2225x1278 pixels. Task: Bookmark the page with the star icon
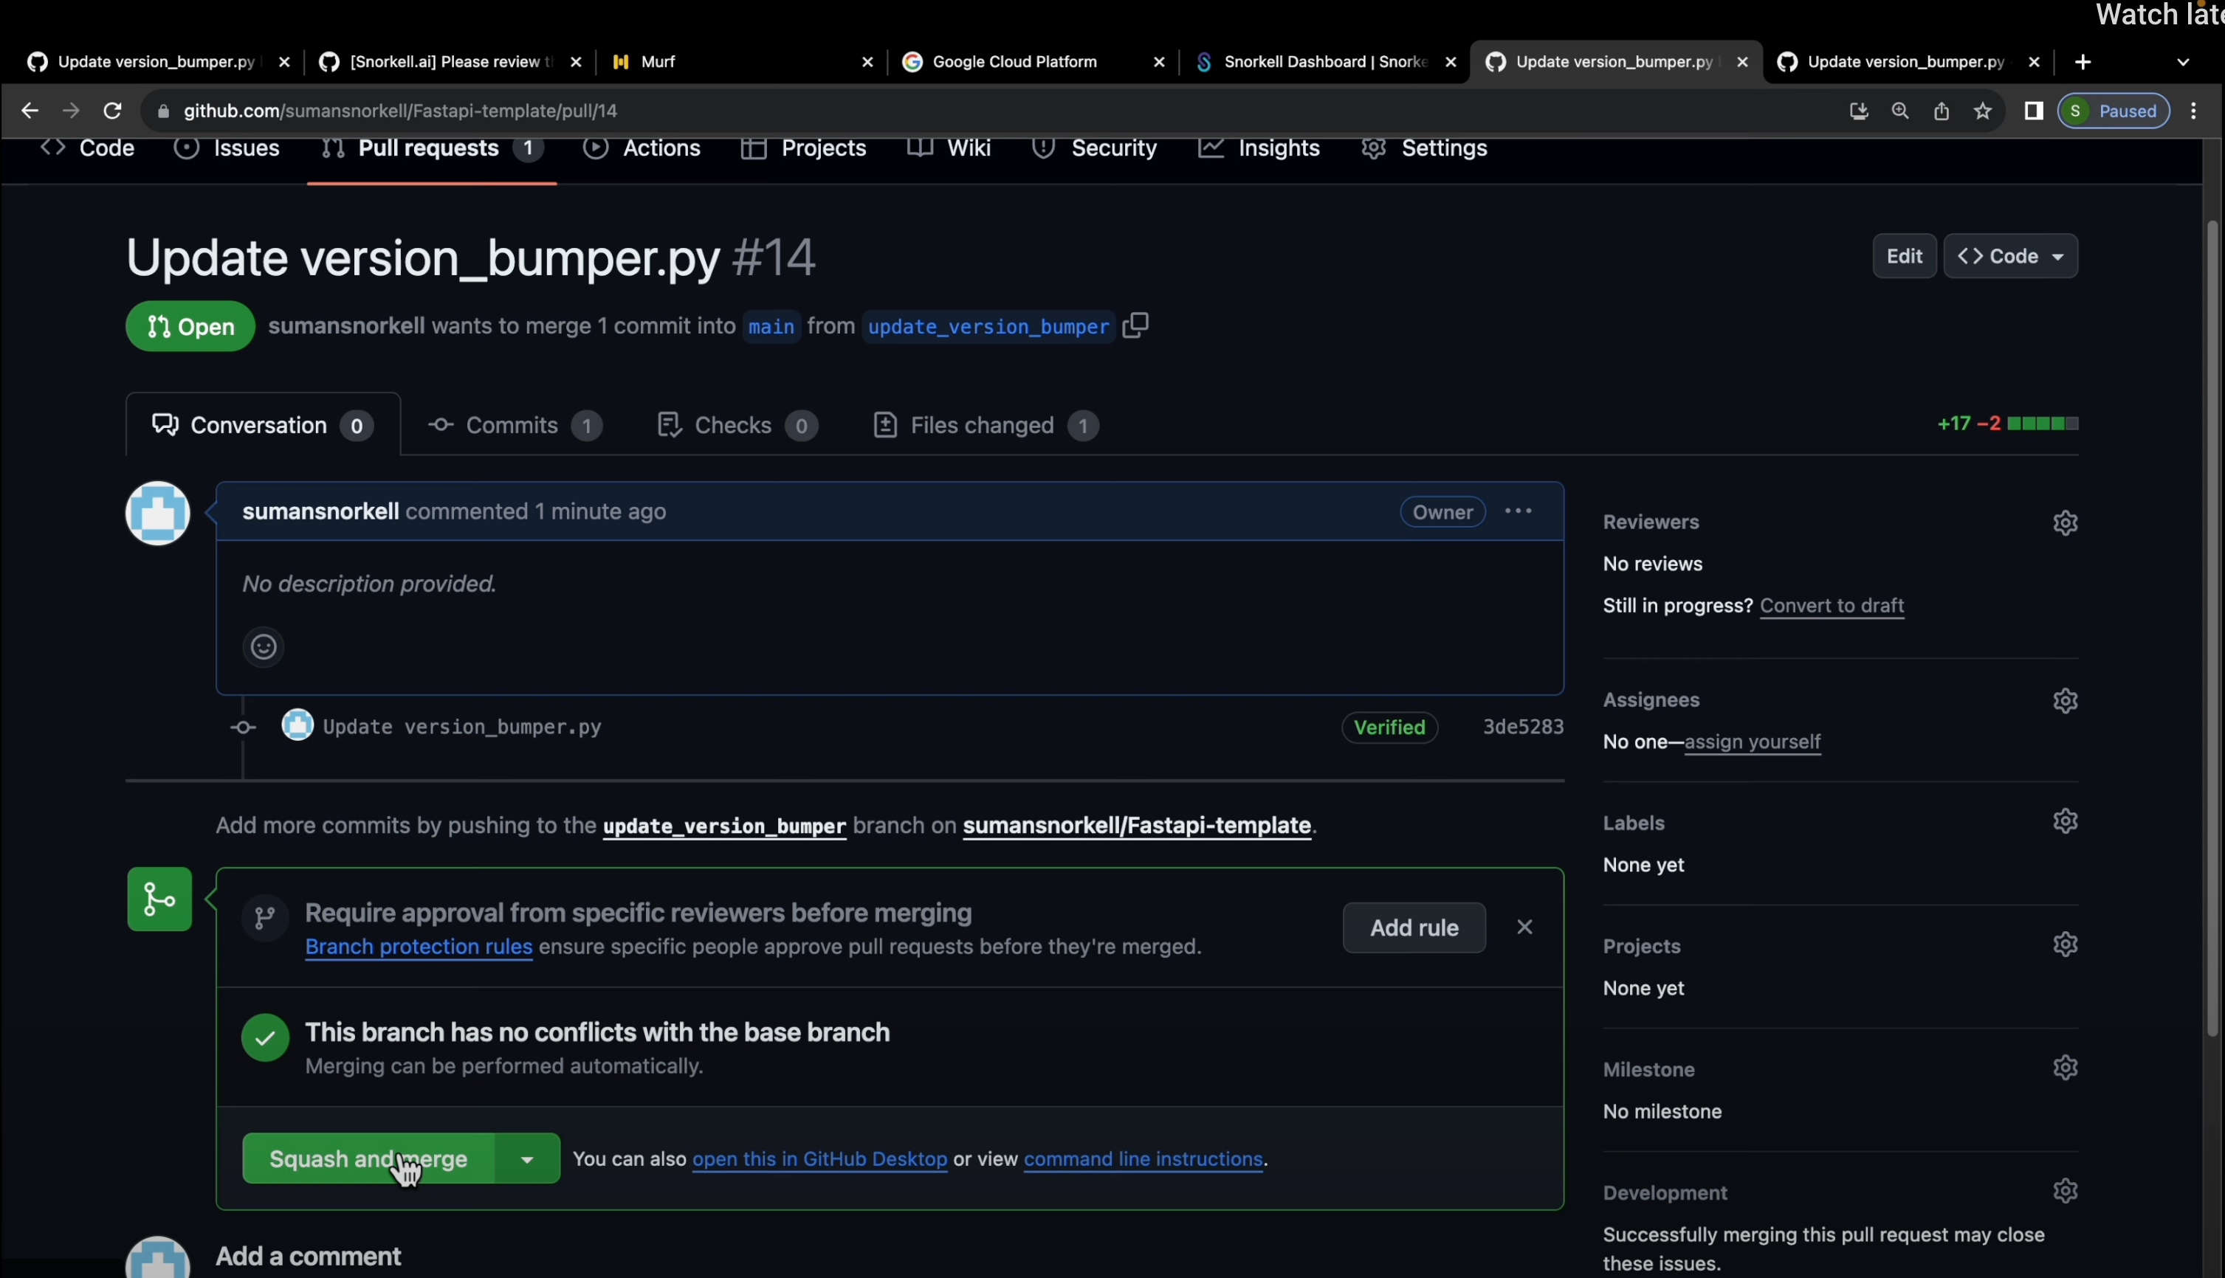[1983, 111]
